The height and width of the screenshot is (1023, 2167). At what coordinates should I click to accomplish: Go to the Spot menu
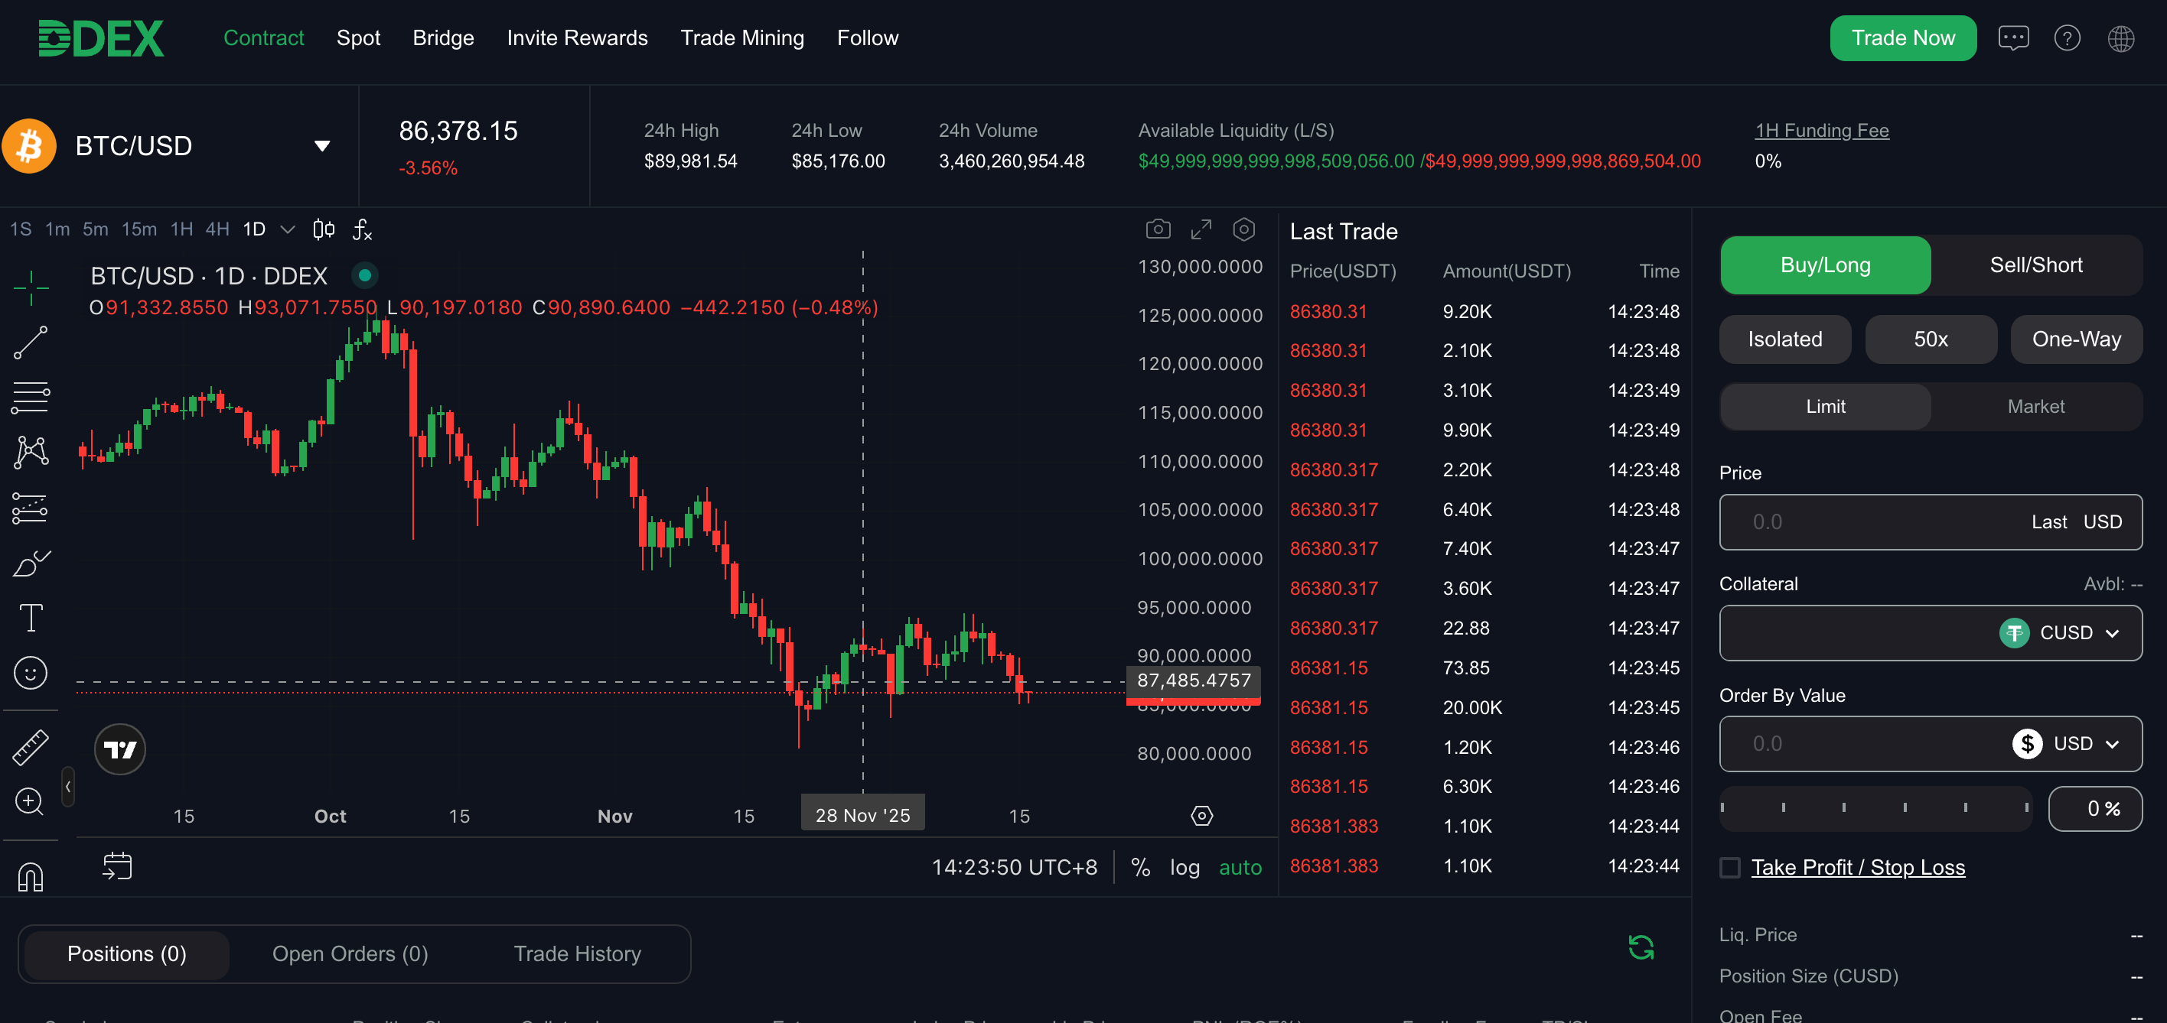coord(358,37)
